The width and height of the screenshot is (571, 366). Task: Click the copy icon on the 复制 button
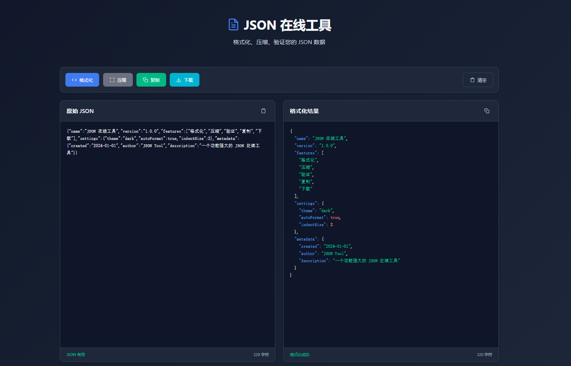tap(145, 80)
